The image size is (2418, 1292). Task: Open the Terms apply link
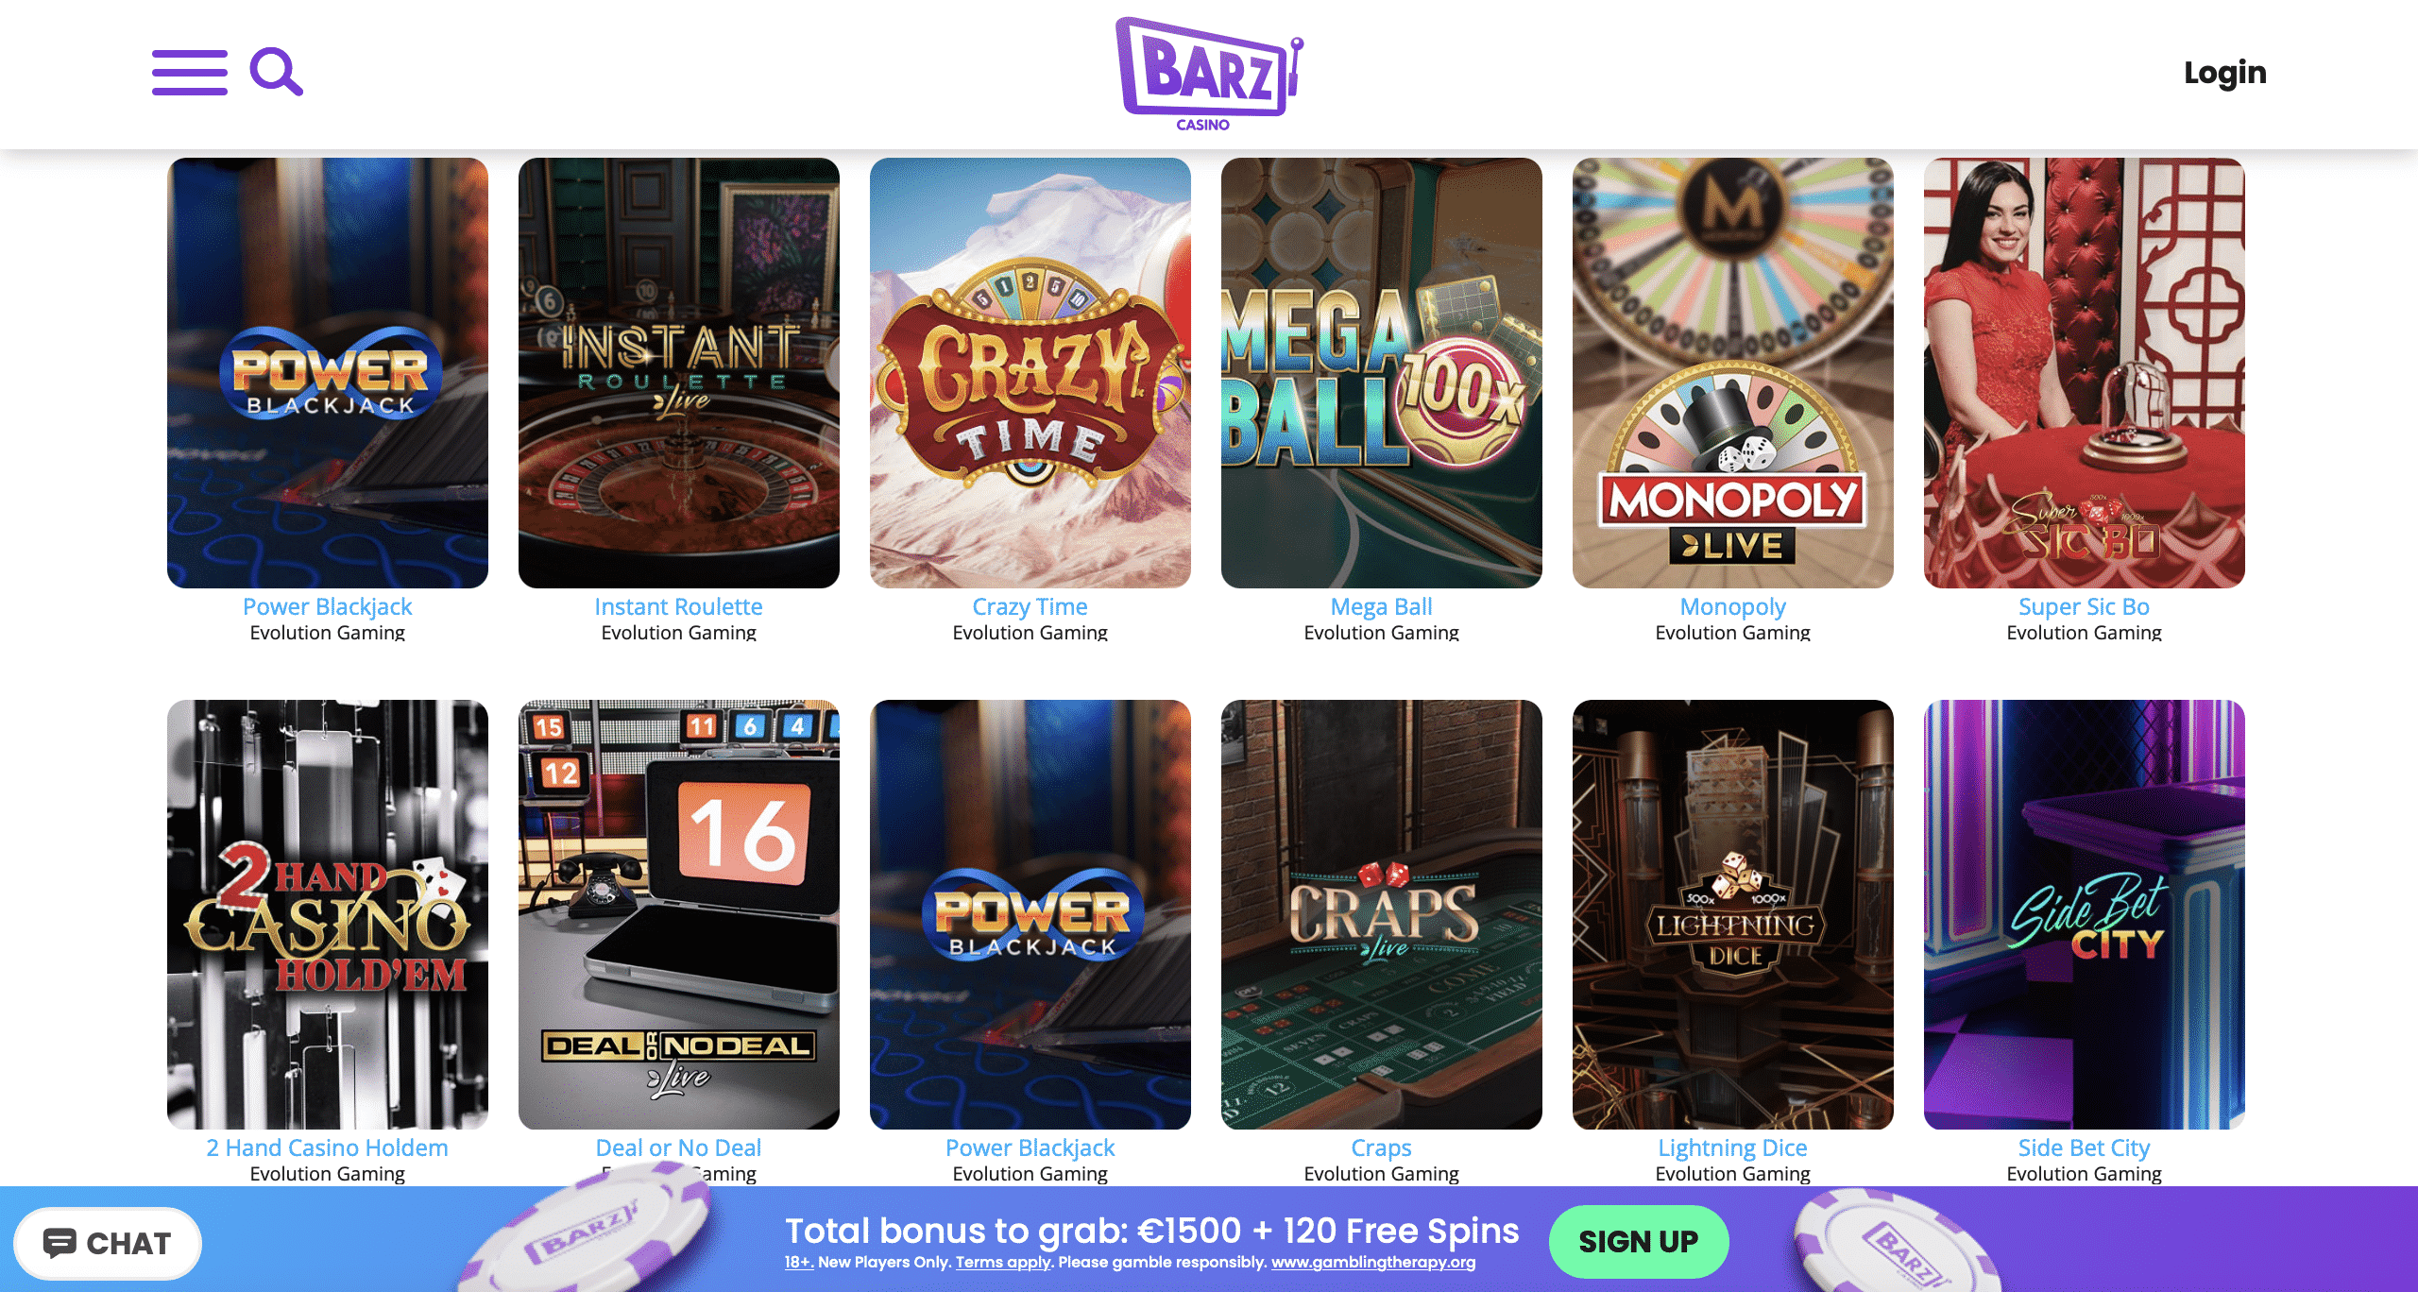(1003, 1262)
